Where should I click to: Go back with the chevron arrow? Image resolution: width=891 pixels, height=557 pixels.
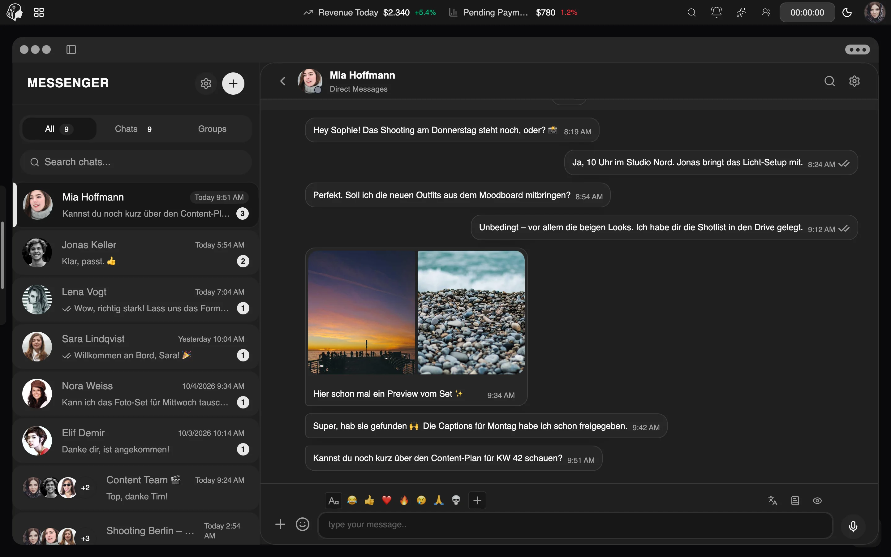tap(283, 81)
